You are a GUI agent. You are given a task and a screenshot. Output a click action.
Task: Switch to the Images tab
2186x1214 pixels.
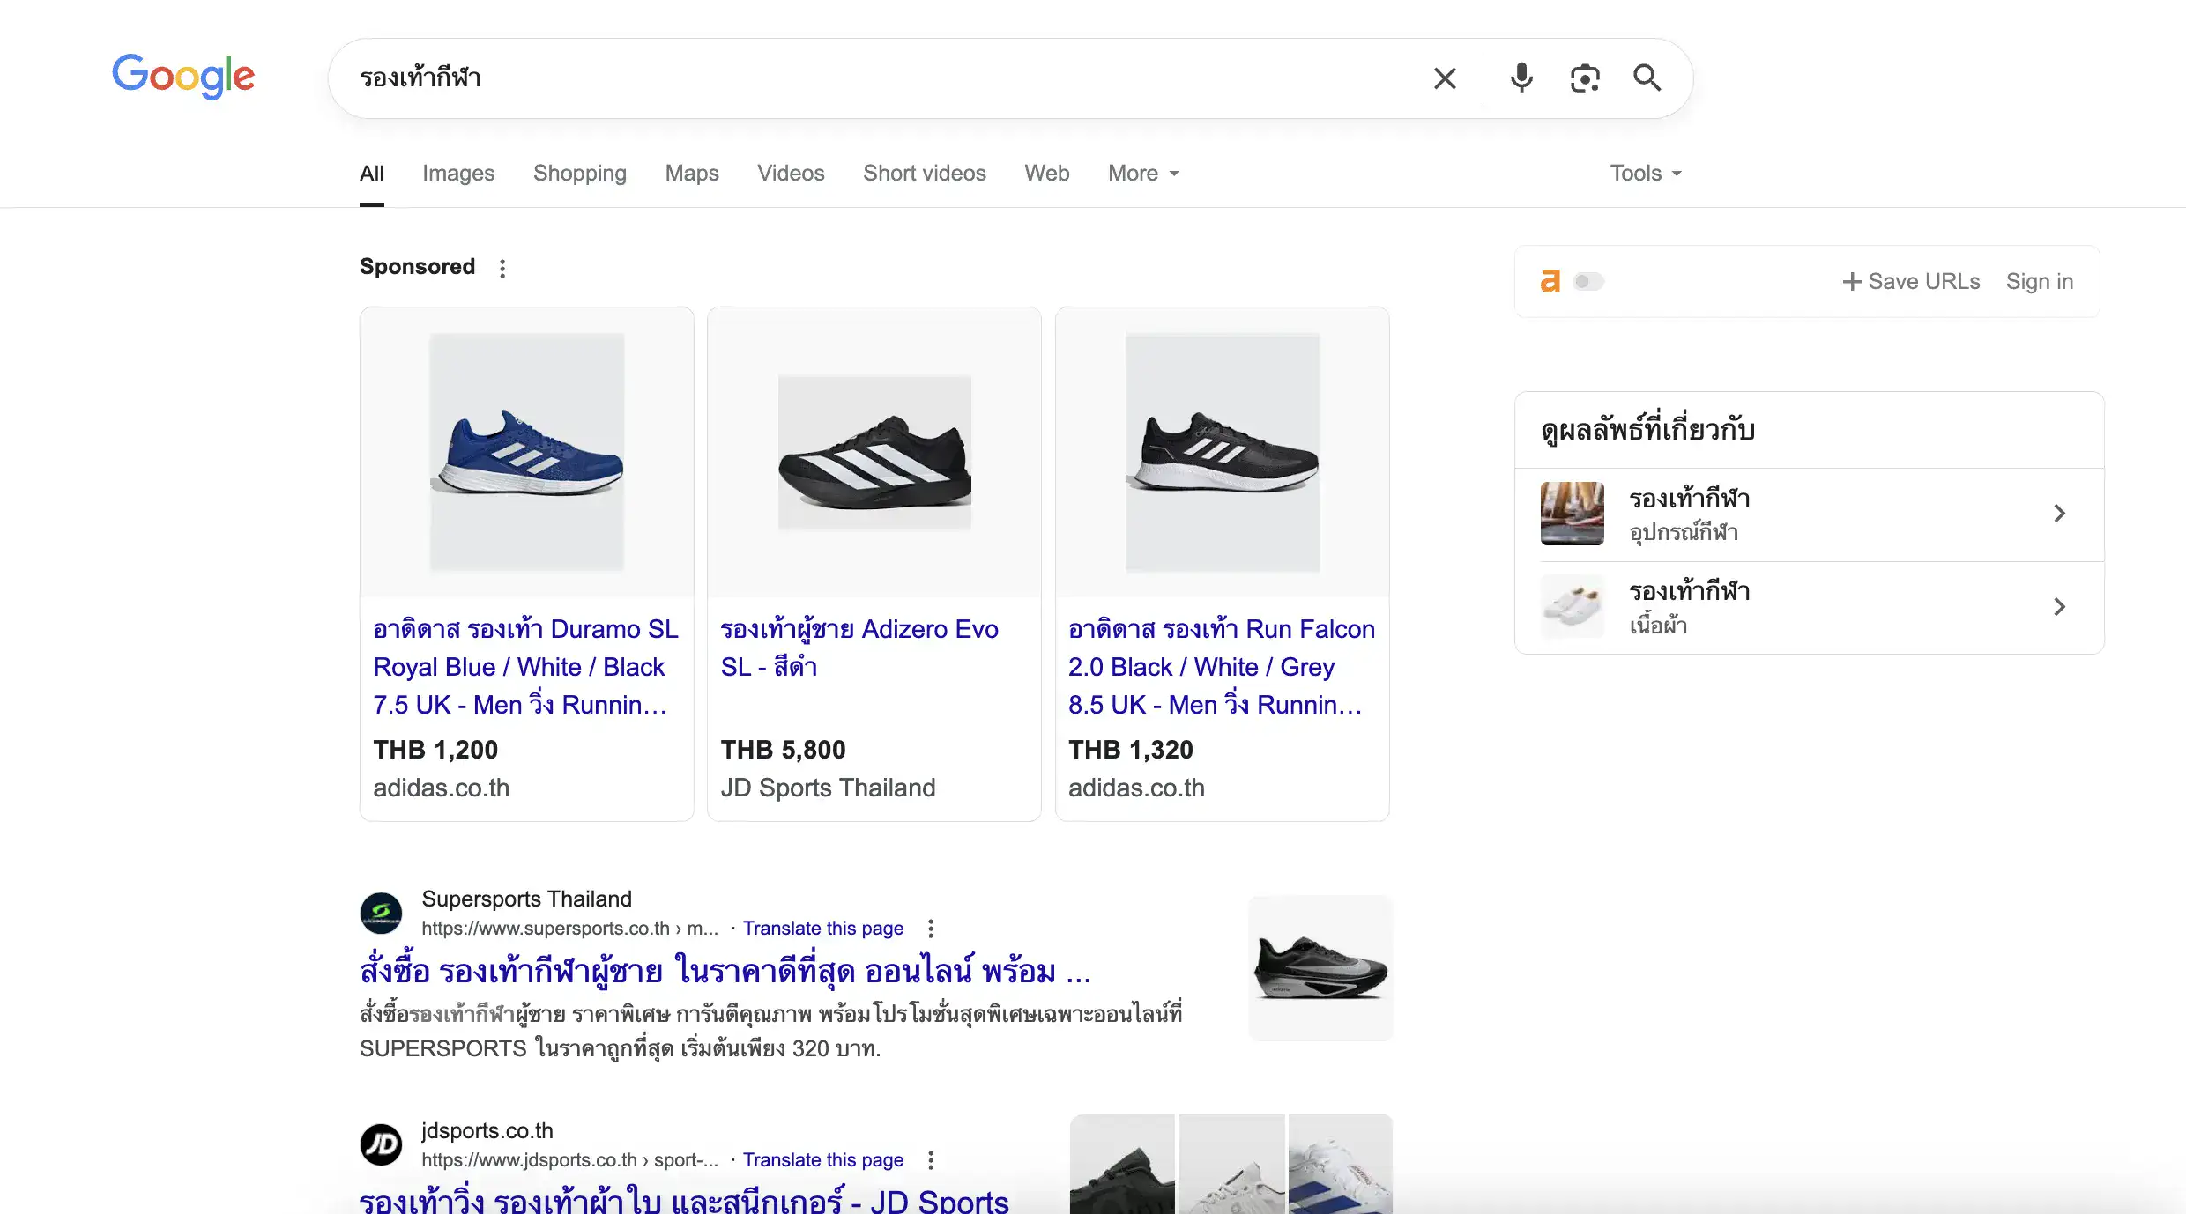coord(458,173)
